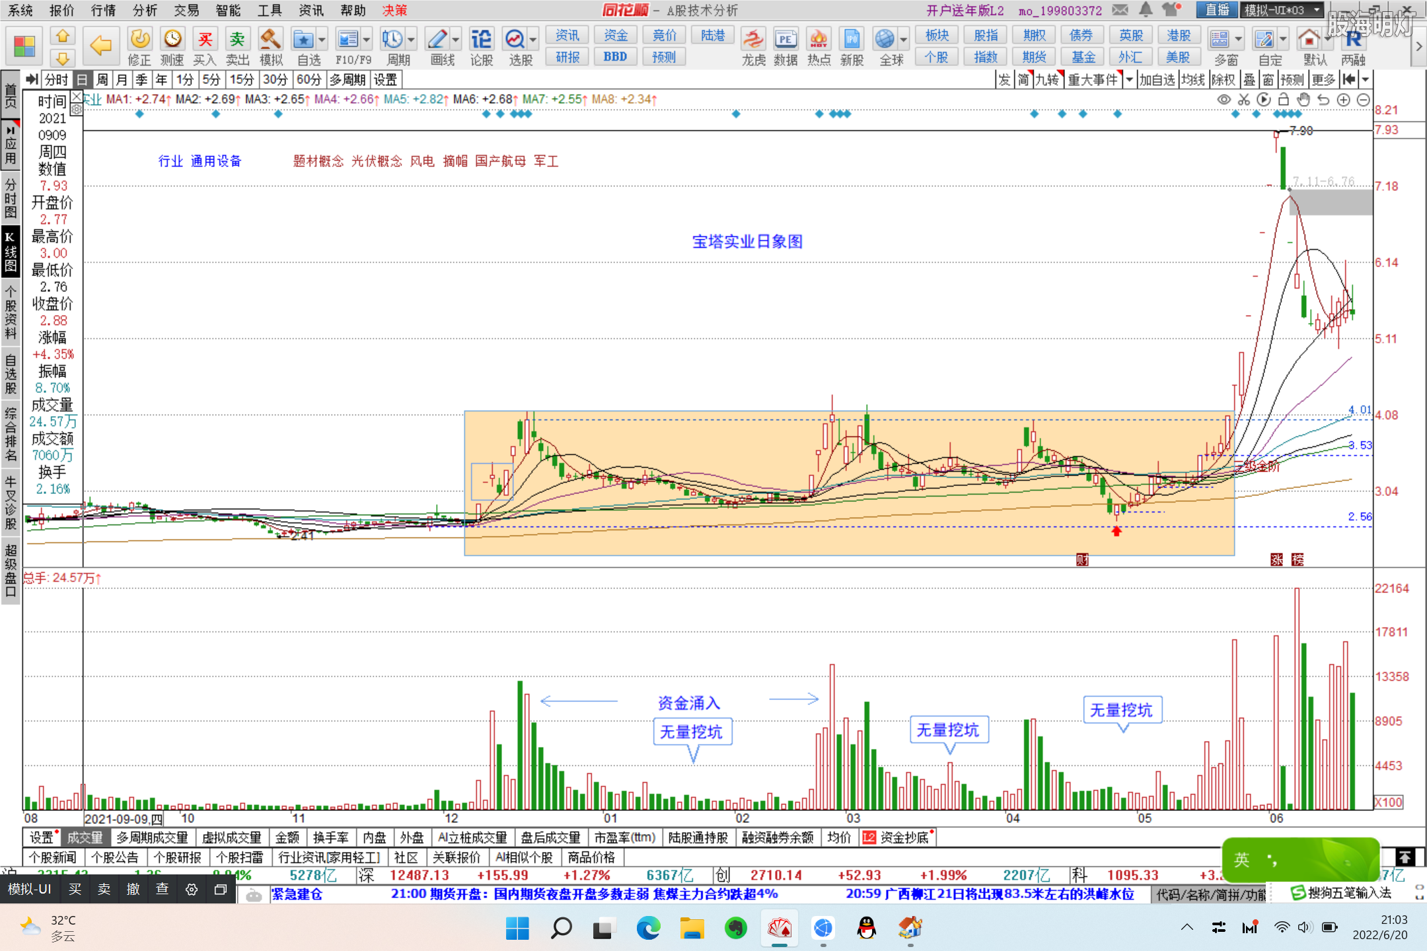Click the 资讯 button
Viewport: 1427px width, 951px height.
point(567,36)
